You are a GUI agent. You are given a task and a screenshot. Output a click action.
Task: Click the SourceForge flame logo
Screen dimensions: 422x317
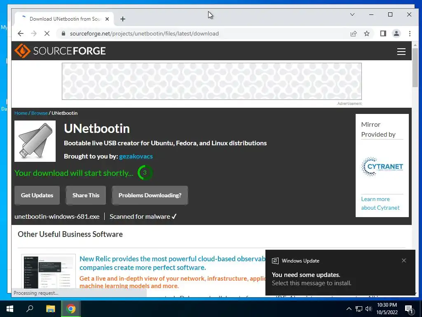22,51
